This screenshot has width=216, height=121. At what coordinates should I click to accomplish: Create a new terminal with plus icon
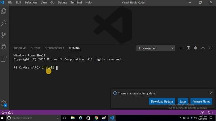(x=181, y=48)
